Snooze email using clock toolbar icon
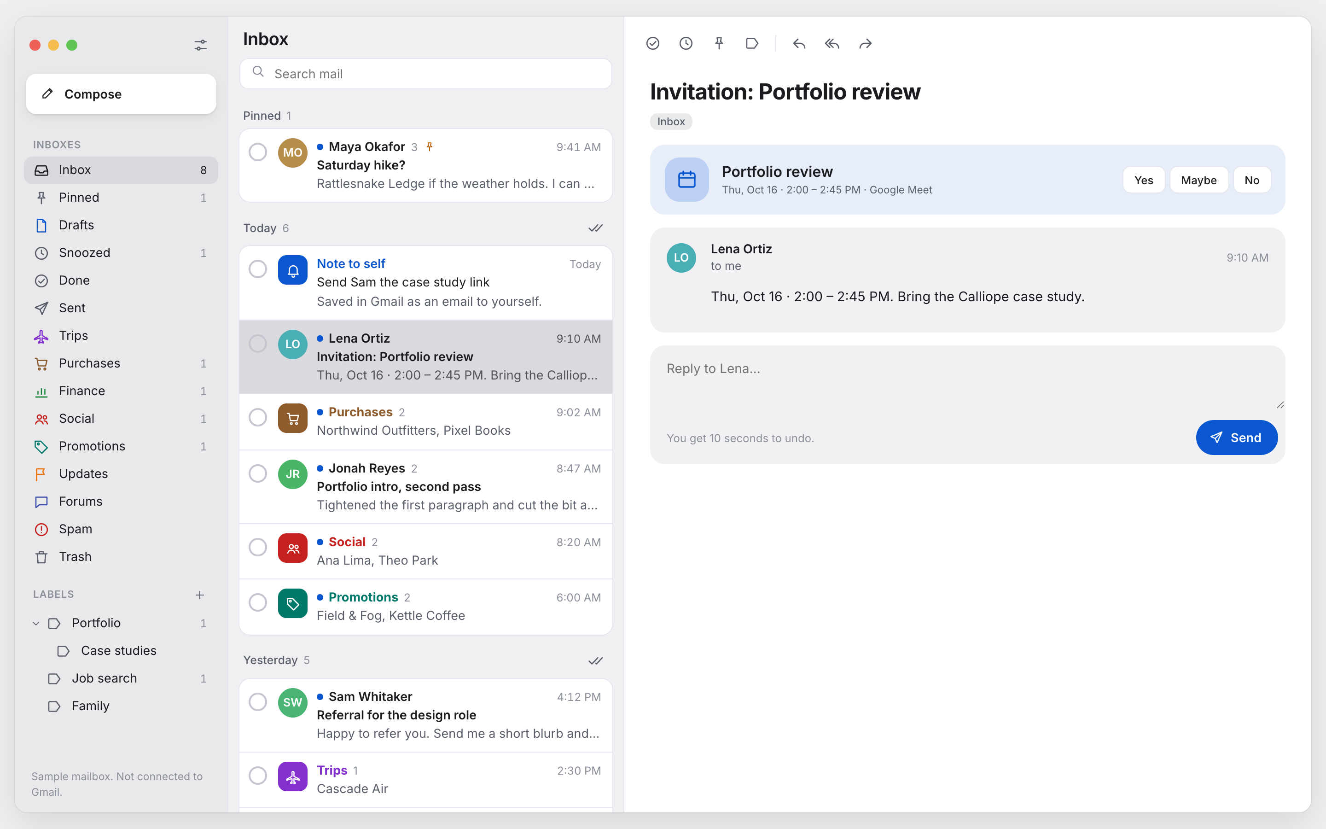The image size is (1326, 829). point(686,43)
